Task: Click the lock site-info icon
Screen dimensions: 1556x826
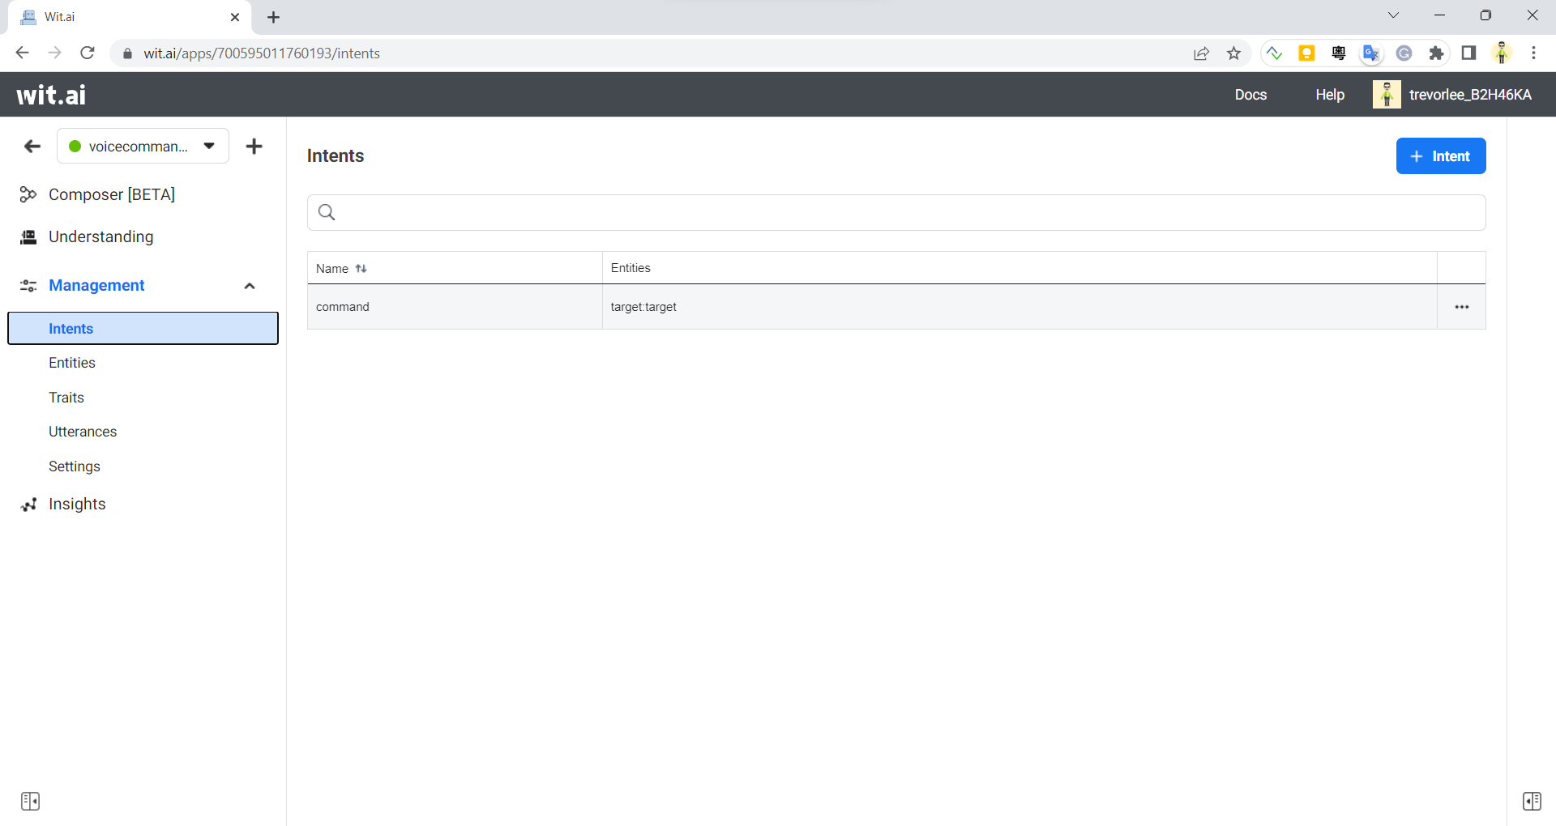Action: click(127, 53)
